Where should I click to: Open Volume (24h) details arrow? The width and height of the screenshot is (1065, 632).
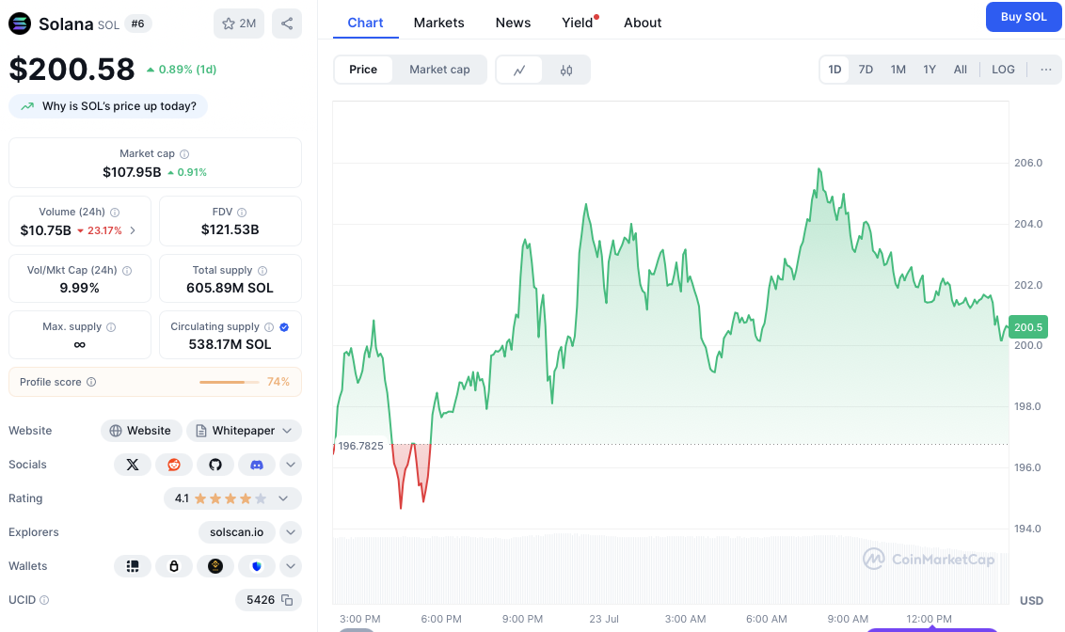(x=133, y=230)
